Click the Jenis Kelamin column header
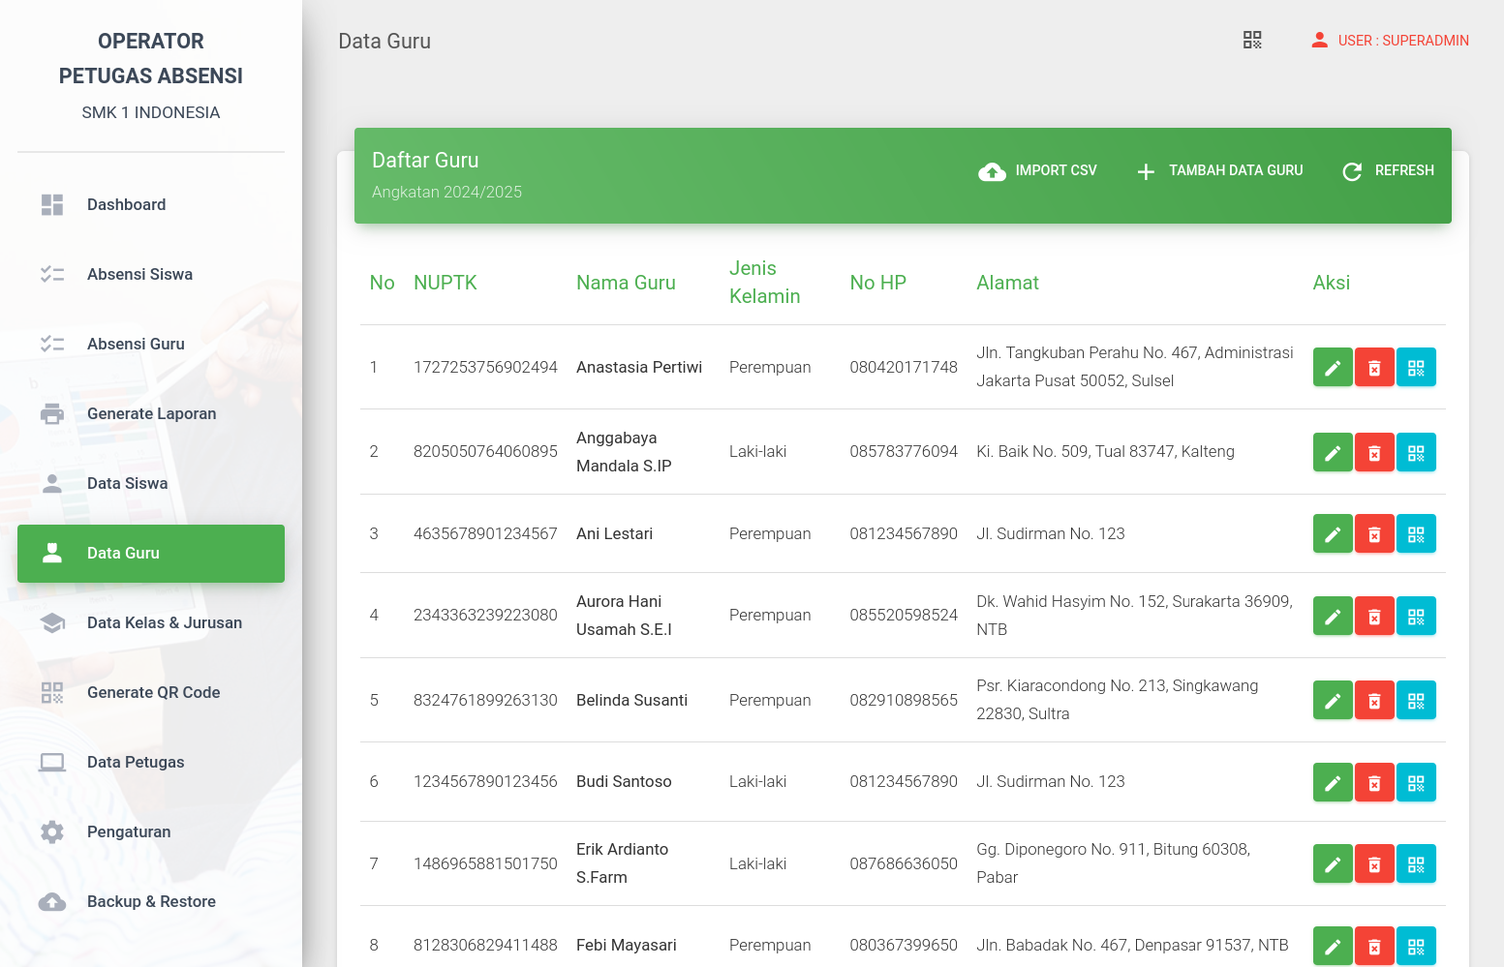This screenshot has height=967, width=1505. click(764, 283)
